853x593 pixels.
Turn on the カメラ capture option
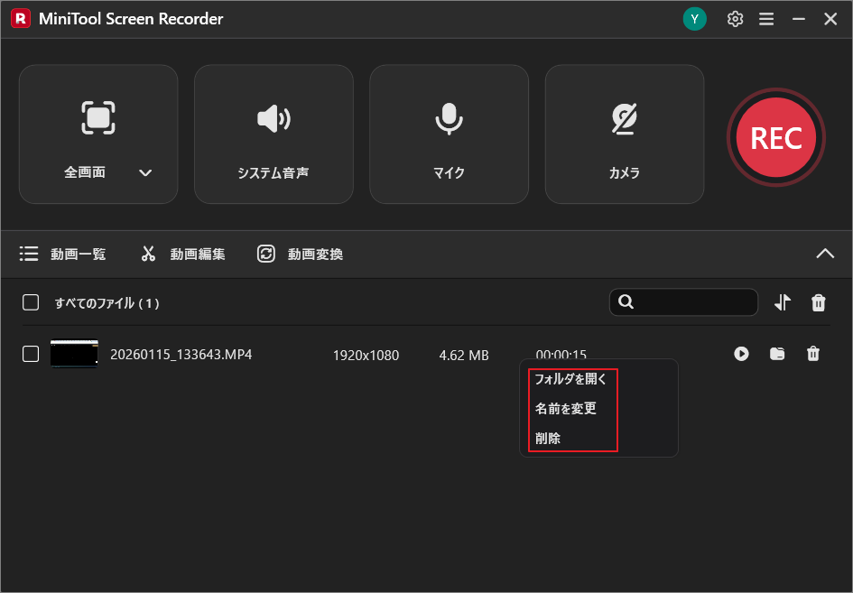coord(624,134)
